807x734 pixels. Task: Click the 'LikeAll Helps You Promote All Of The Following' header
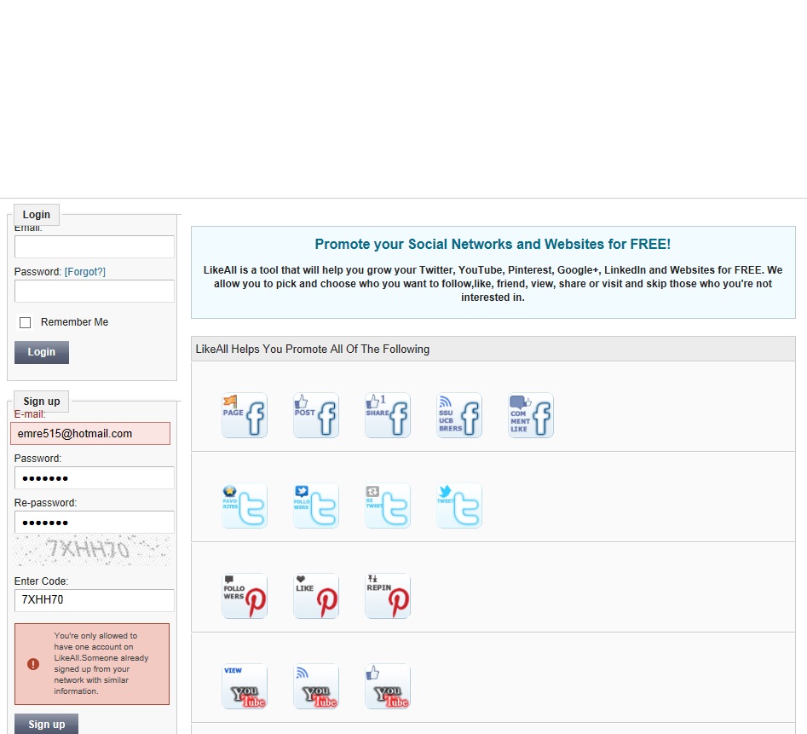(313, 349)
